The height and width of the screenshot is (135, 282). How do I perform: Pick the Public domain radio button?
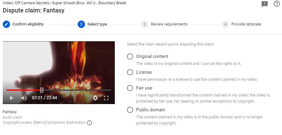point(130,110)
